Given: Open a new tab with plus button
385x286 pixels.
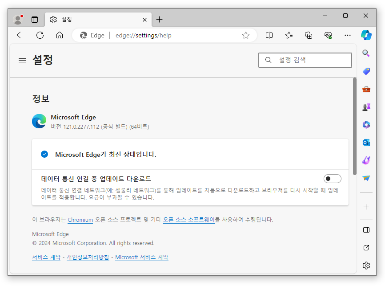Looking at the screenshot, I should [x=159, y=20].
